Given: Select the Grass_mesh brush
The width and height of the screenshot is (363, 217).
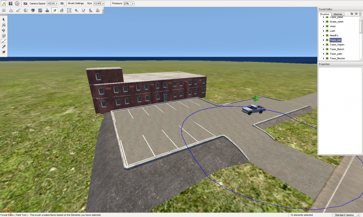Looking at the screenshot, I should 336,22.
